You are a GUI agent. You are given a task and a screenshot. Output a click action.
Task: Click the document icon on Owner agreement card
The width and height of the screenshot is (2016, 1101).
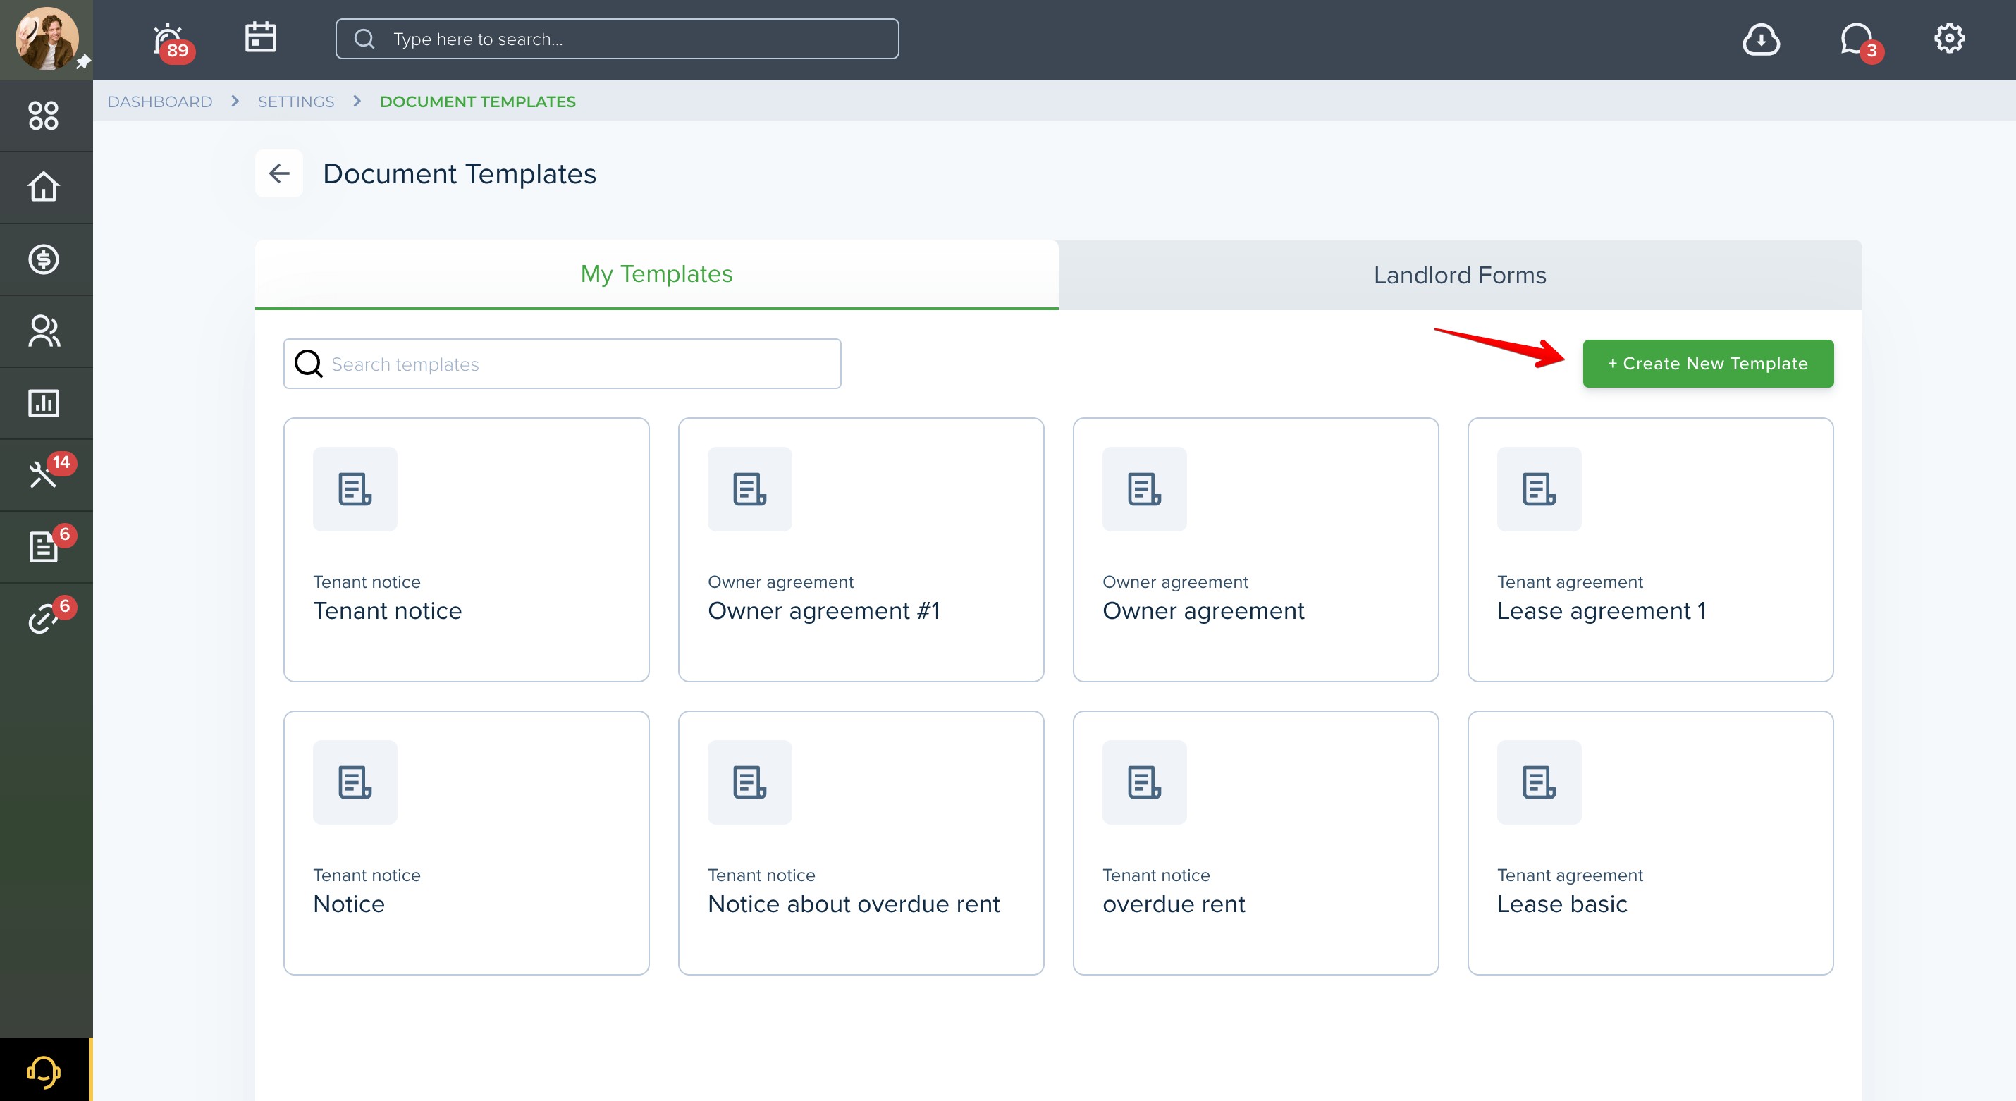coord(1145,489)
